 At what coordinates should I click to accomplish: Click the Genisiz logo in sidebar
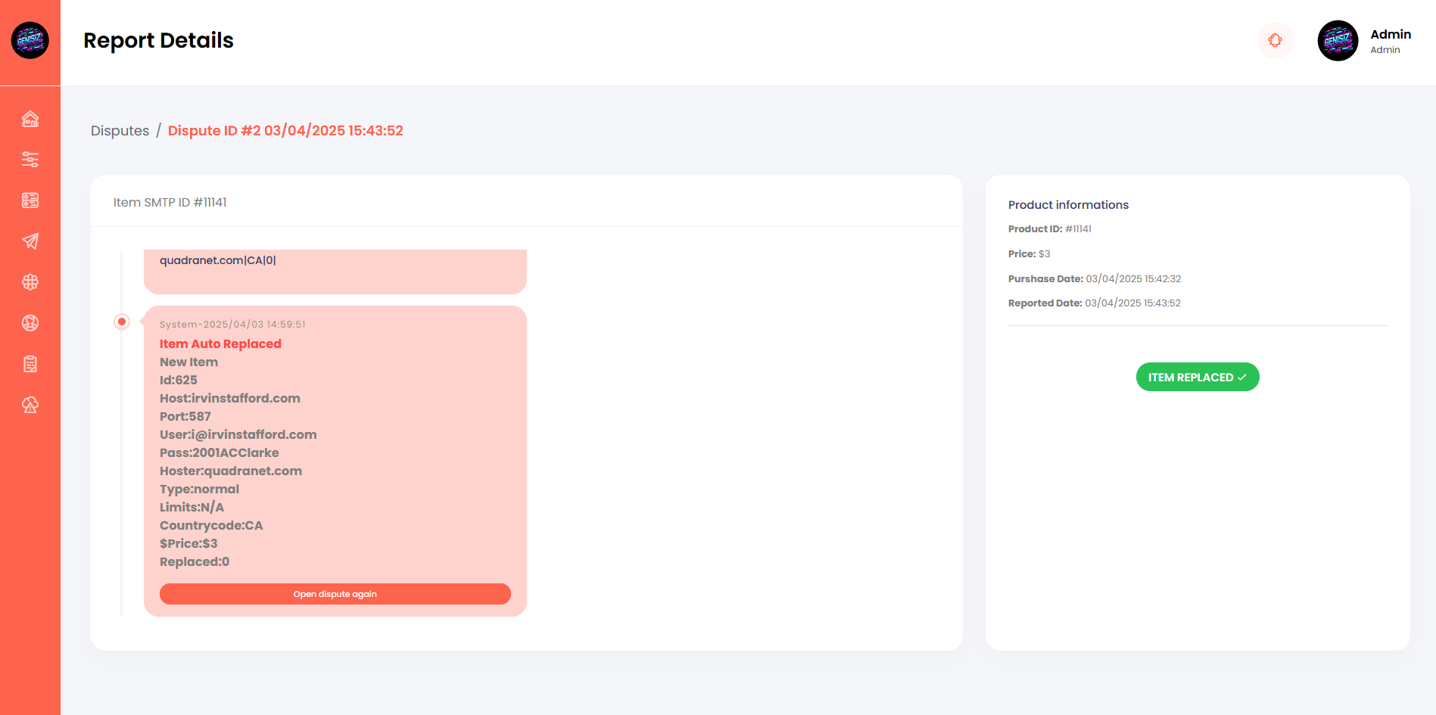[30, 40]
